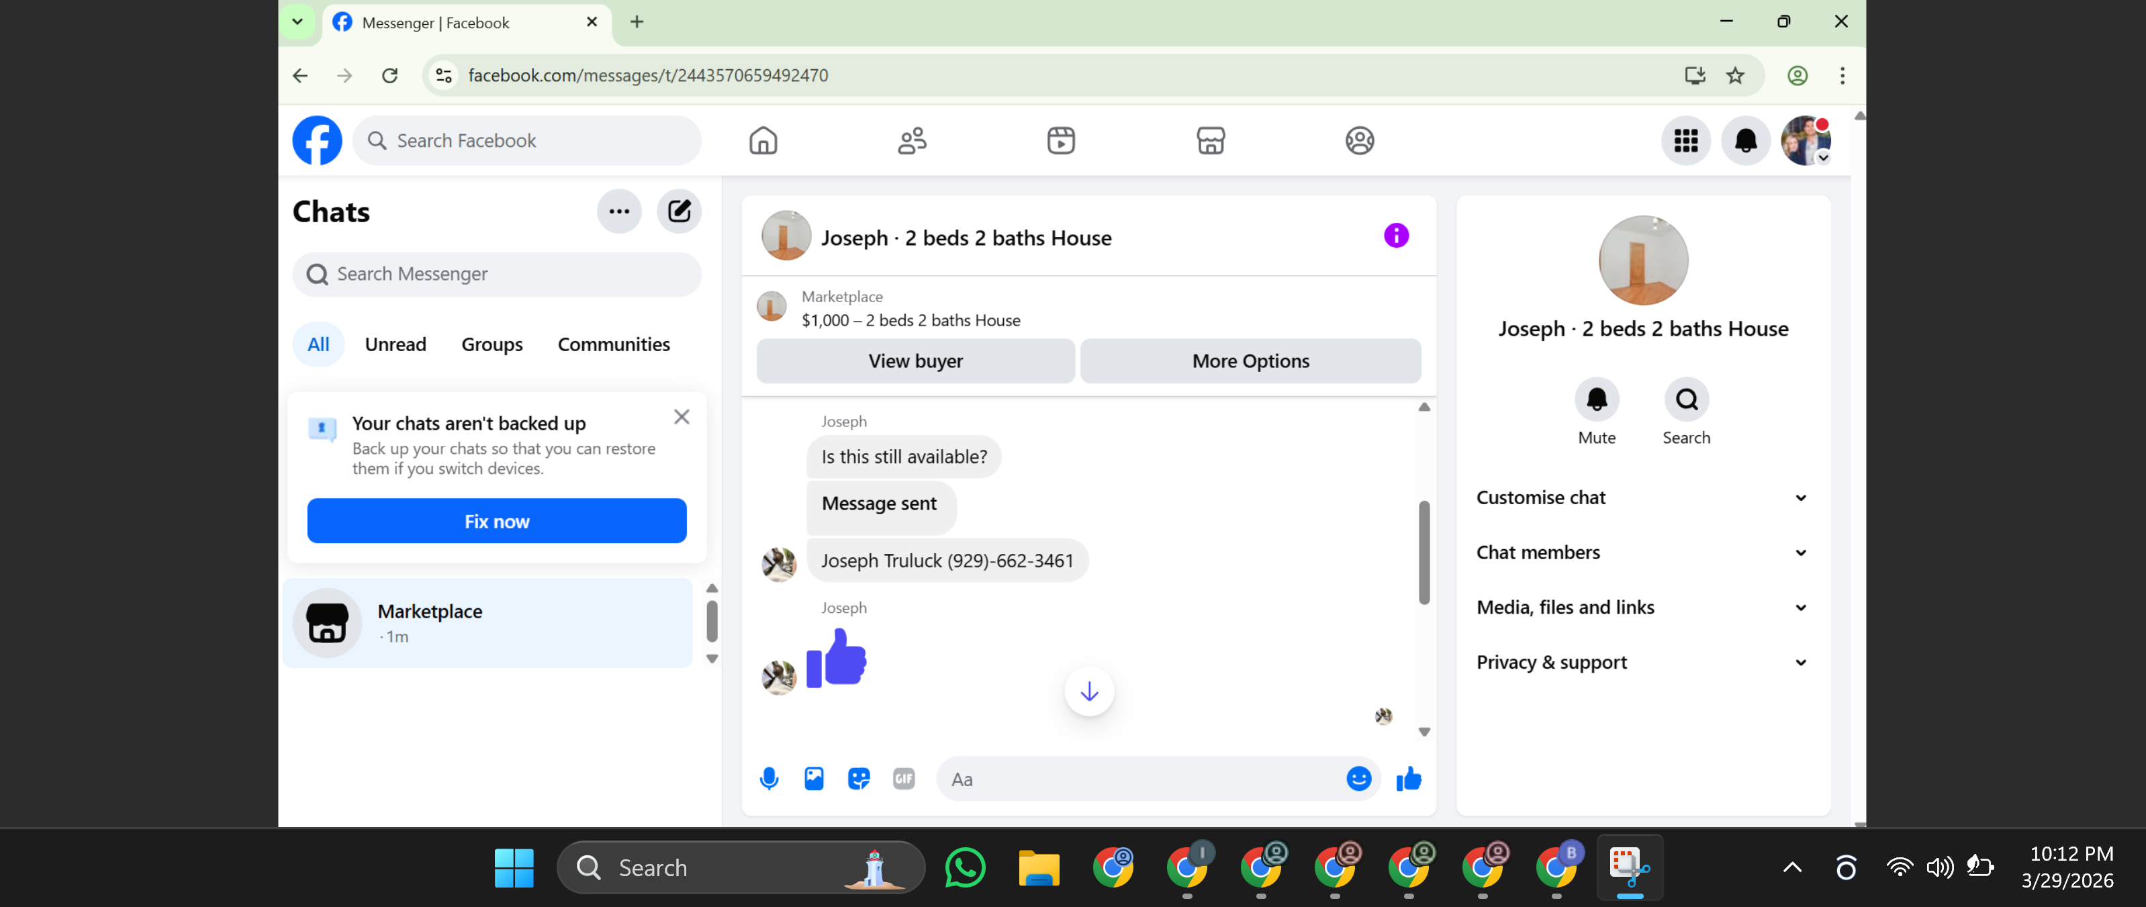Click the View buyer button
The image size is (2146, 907).
pyautogui.click(x=916, y=361)
